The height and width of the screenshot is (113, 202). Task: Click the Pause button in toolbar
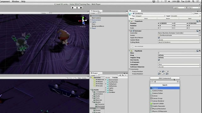(77, 8)
